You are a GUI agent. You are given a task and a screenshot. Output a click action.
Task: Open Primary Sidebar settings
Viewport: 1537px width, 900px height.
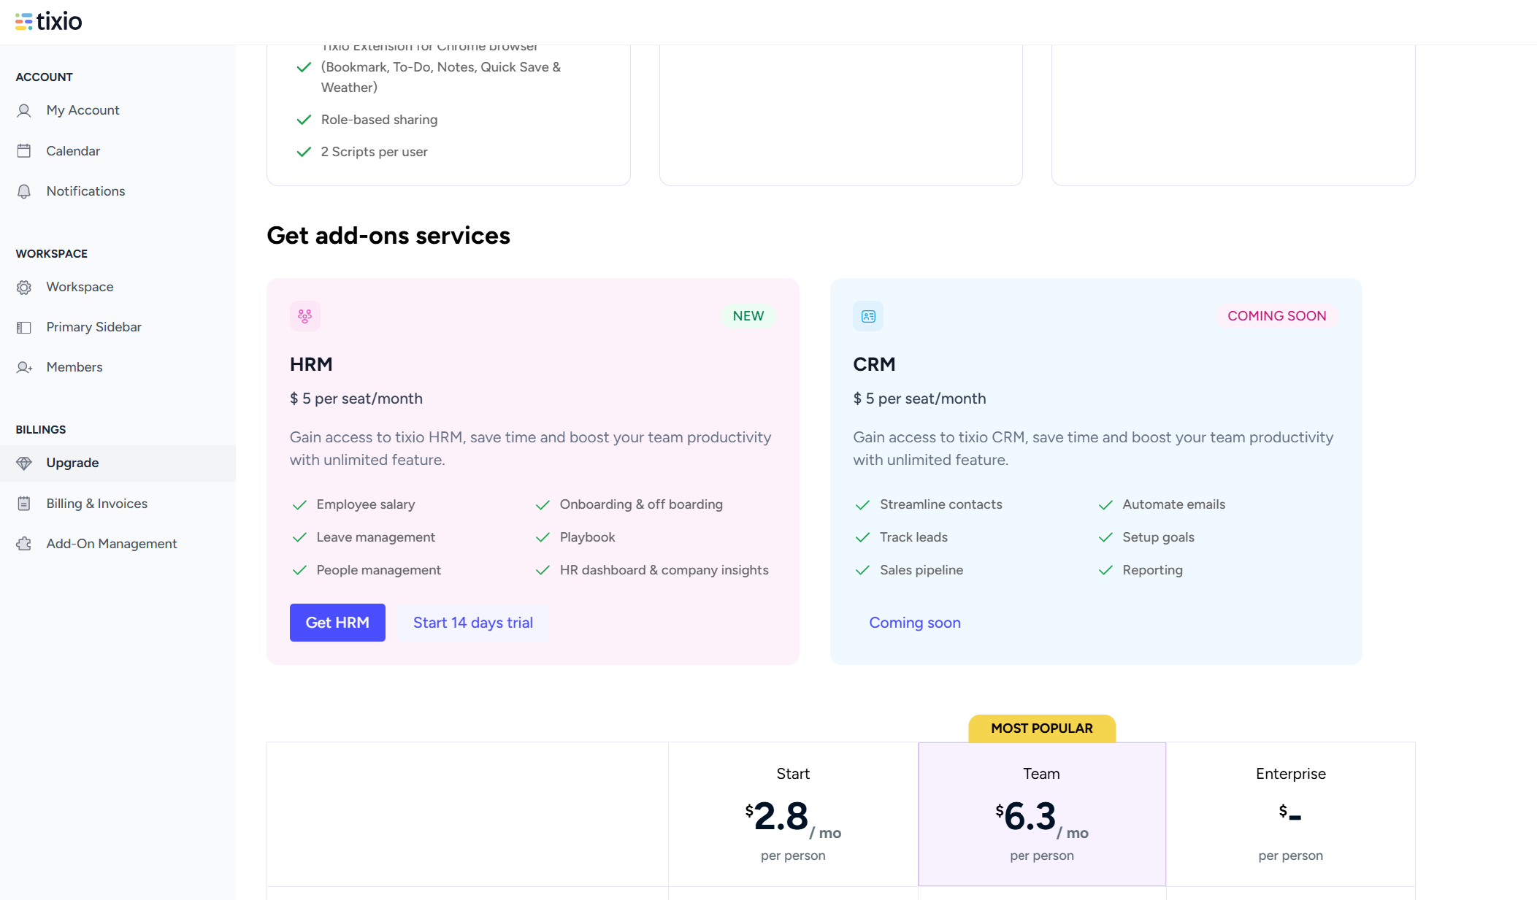pos(118,327)
